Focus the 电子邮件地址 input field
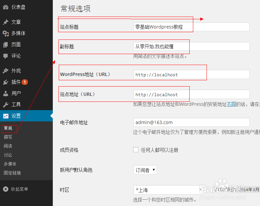Screen dimensions: 260x206 coord(192,122)
